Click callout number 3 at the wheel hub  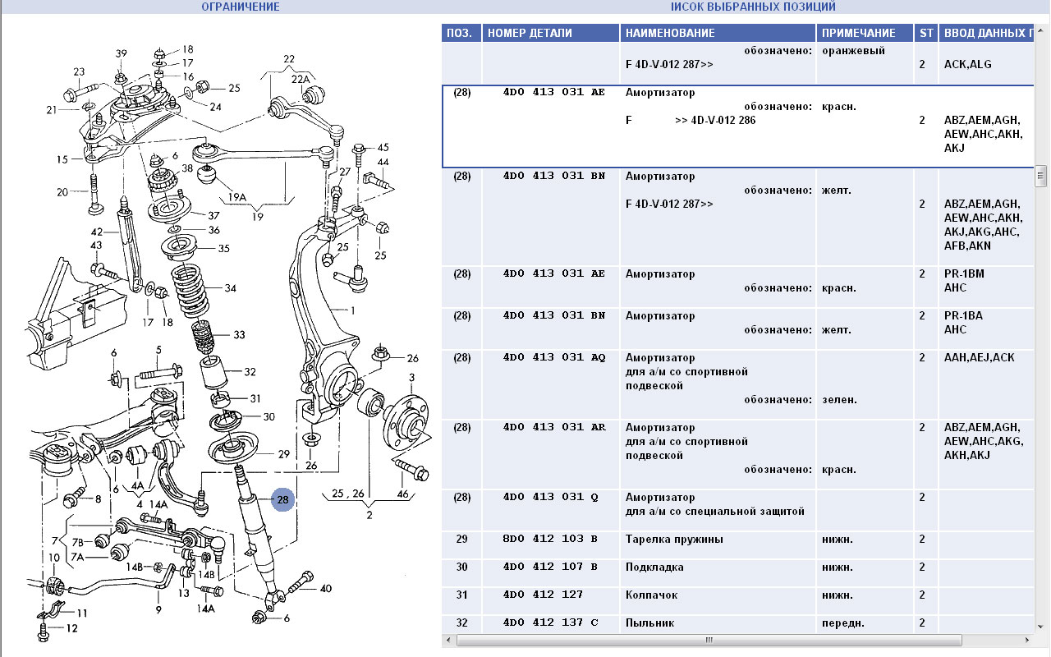coord(412,377)
